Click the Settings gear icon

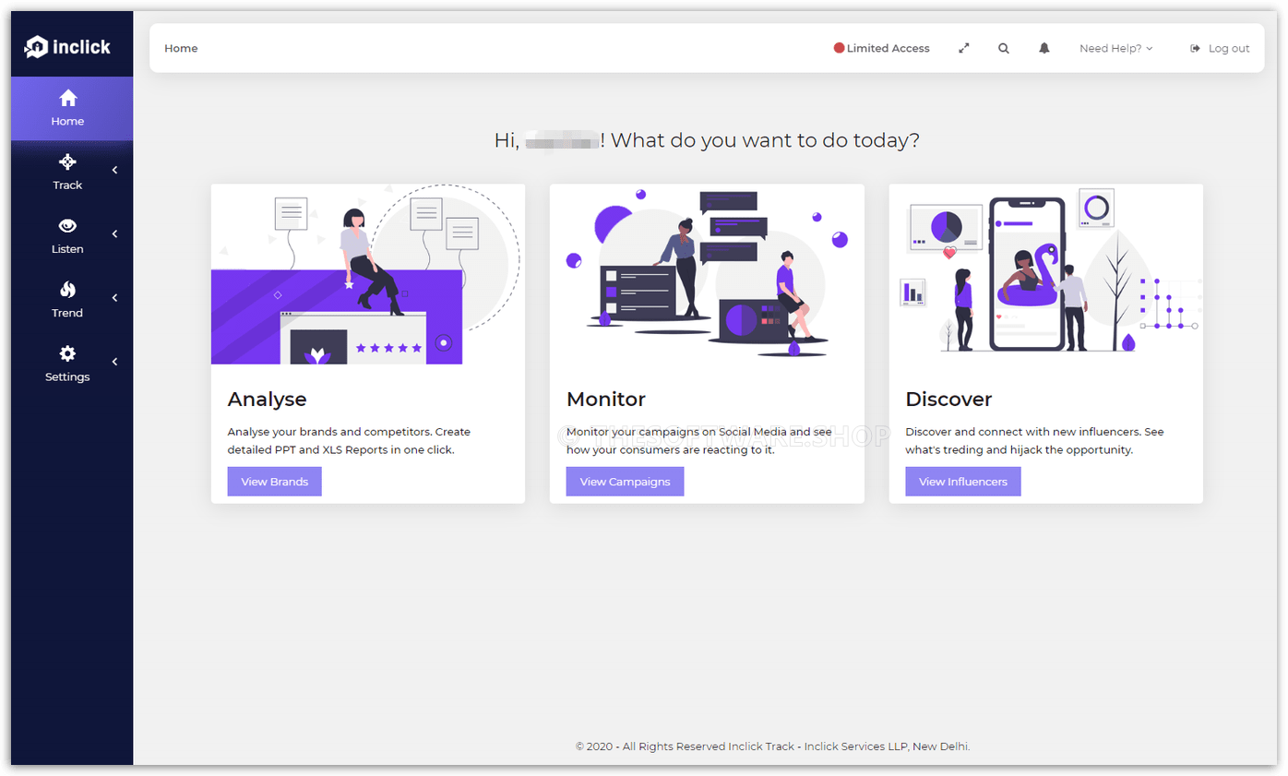pos(67,353)
